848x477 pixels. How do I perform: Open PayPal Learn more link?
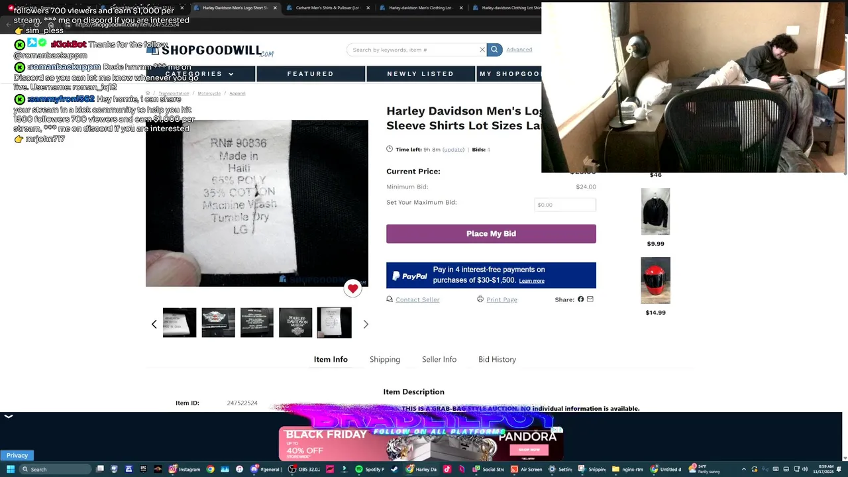(531, 281)
